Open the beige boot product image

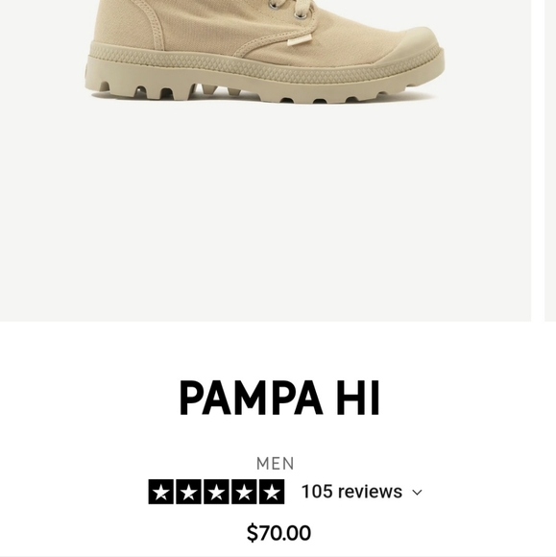[x=265, y=160]
